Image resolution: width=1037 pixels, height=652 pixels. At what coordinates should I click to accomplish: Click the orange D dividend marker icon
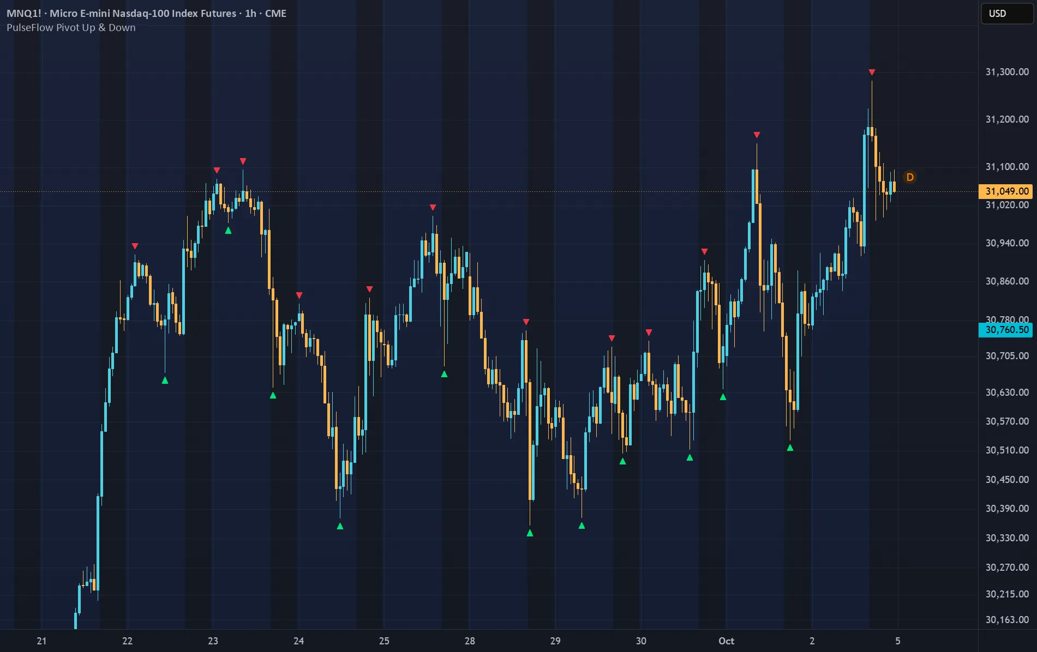(910, 177)
